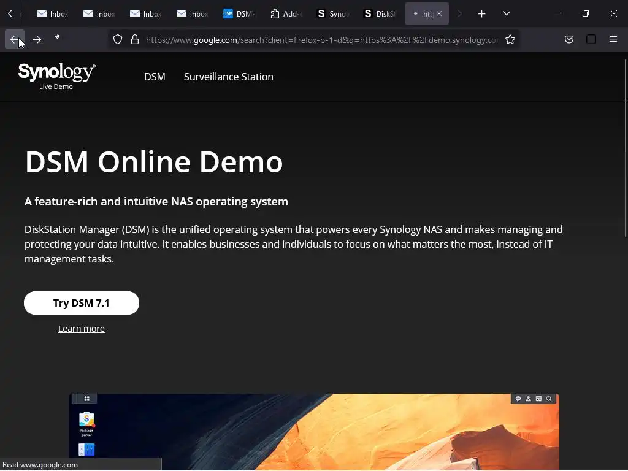Restore down the Firefox window
628x471 pixels.
[585, 13]
